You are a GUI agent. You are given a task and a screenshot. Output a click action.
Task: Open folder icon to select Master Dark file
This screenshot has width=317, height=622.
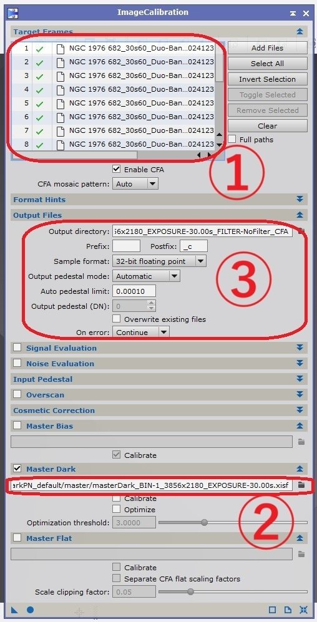[x=301, y=485]
